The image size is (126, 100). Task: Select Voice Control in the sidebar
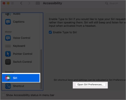pos(21,38)
